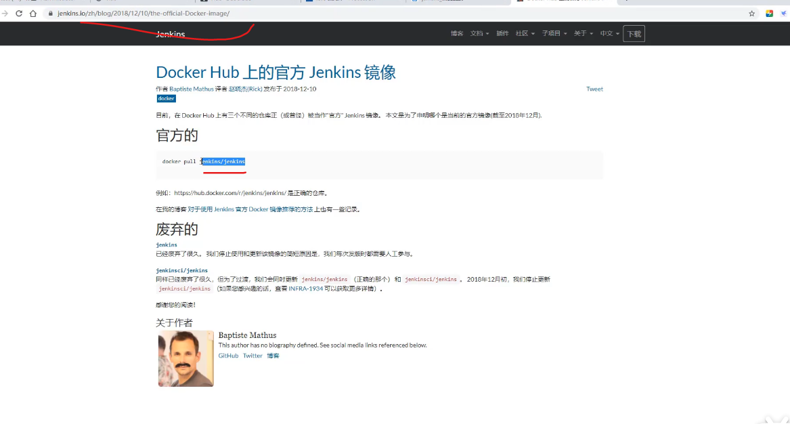The width and height of the screenshot is (790, 424).
Task: Open the 社区 dropdown menu
Action: (525, 33)
